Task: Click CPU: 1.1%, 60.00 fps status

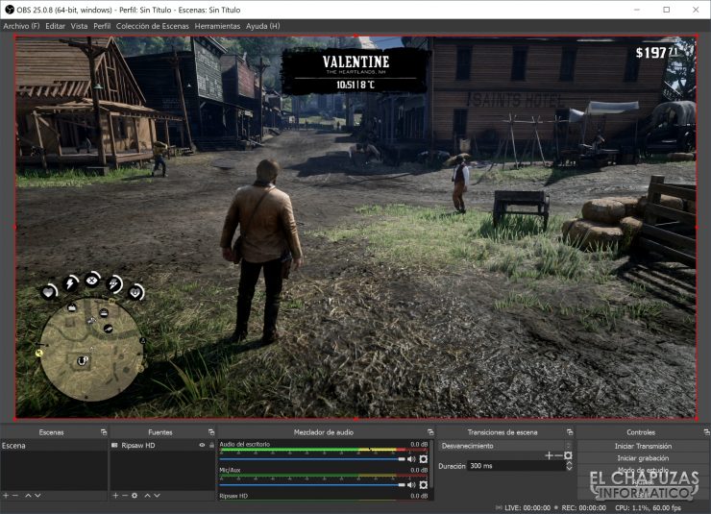Action: point(648,508)
